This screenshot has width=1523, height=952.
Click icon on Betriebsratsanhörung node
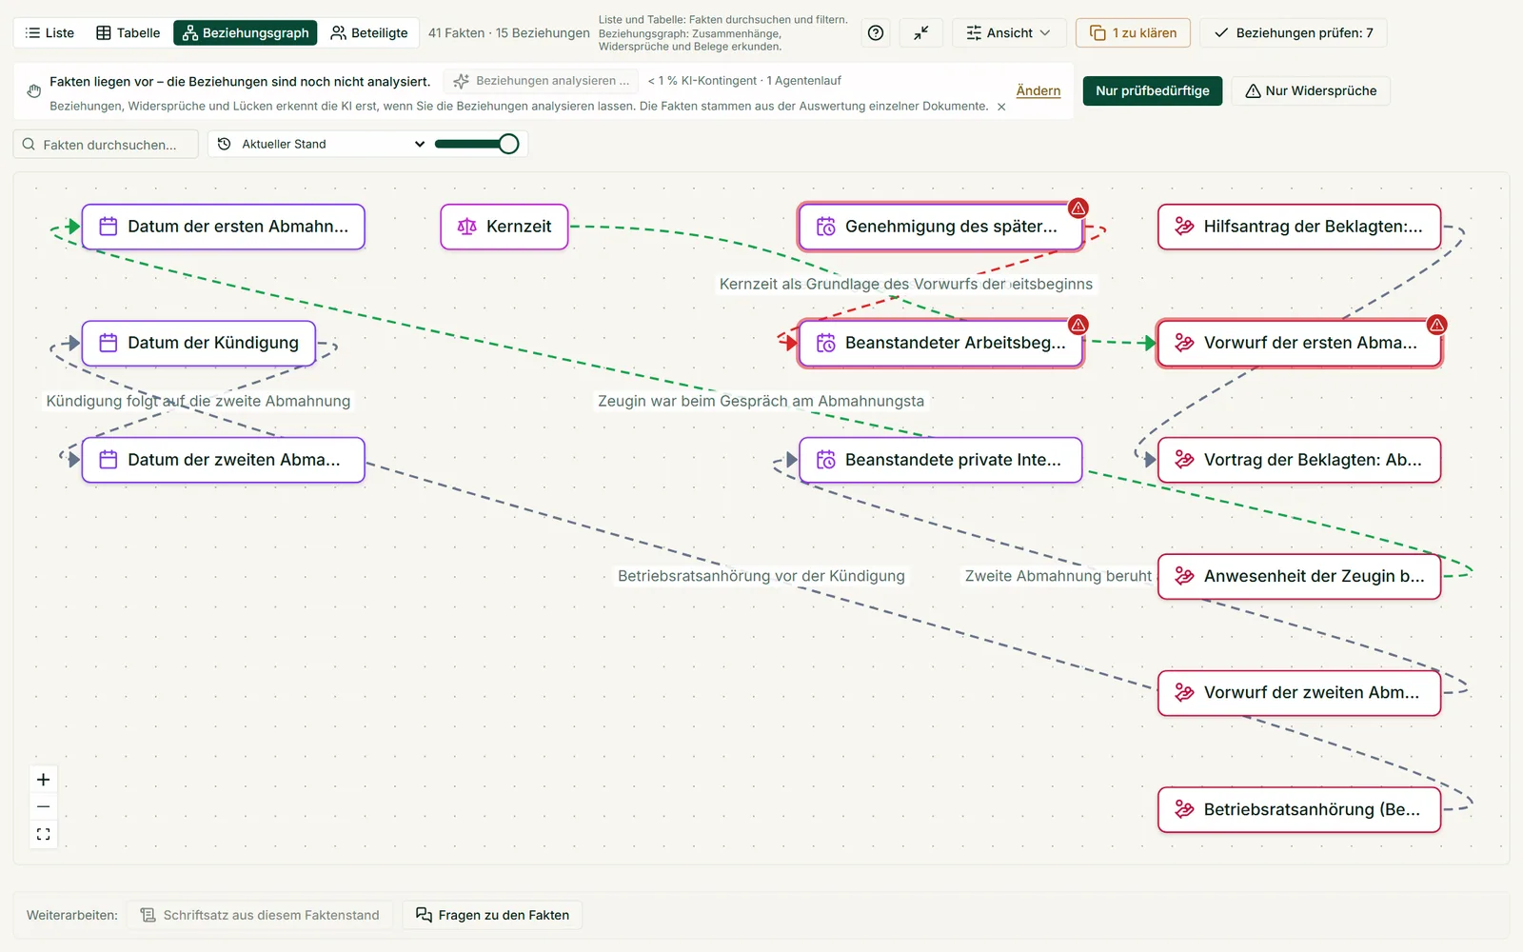click(1184, 809)
